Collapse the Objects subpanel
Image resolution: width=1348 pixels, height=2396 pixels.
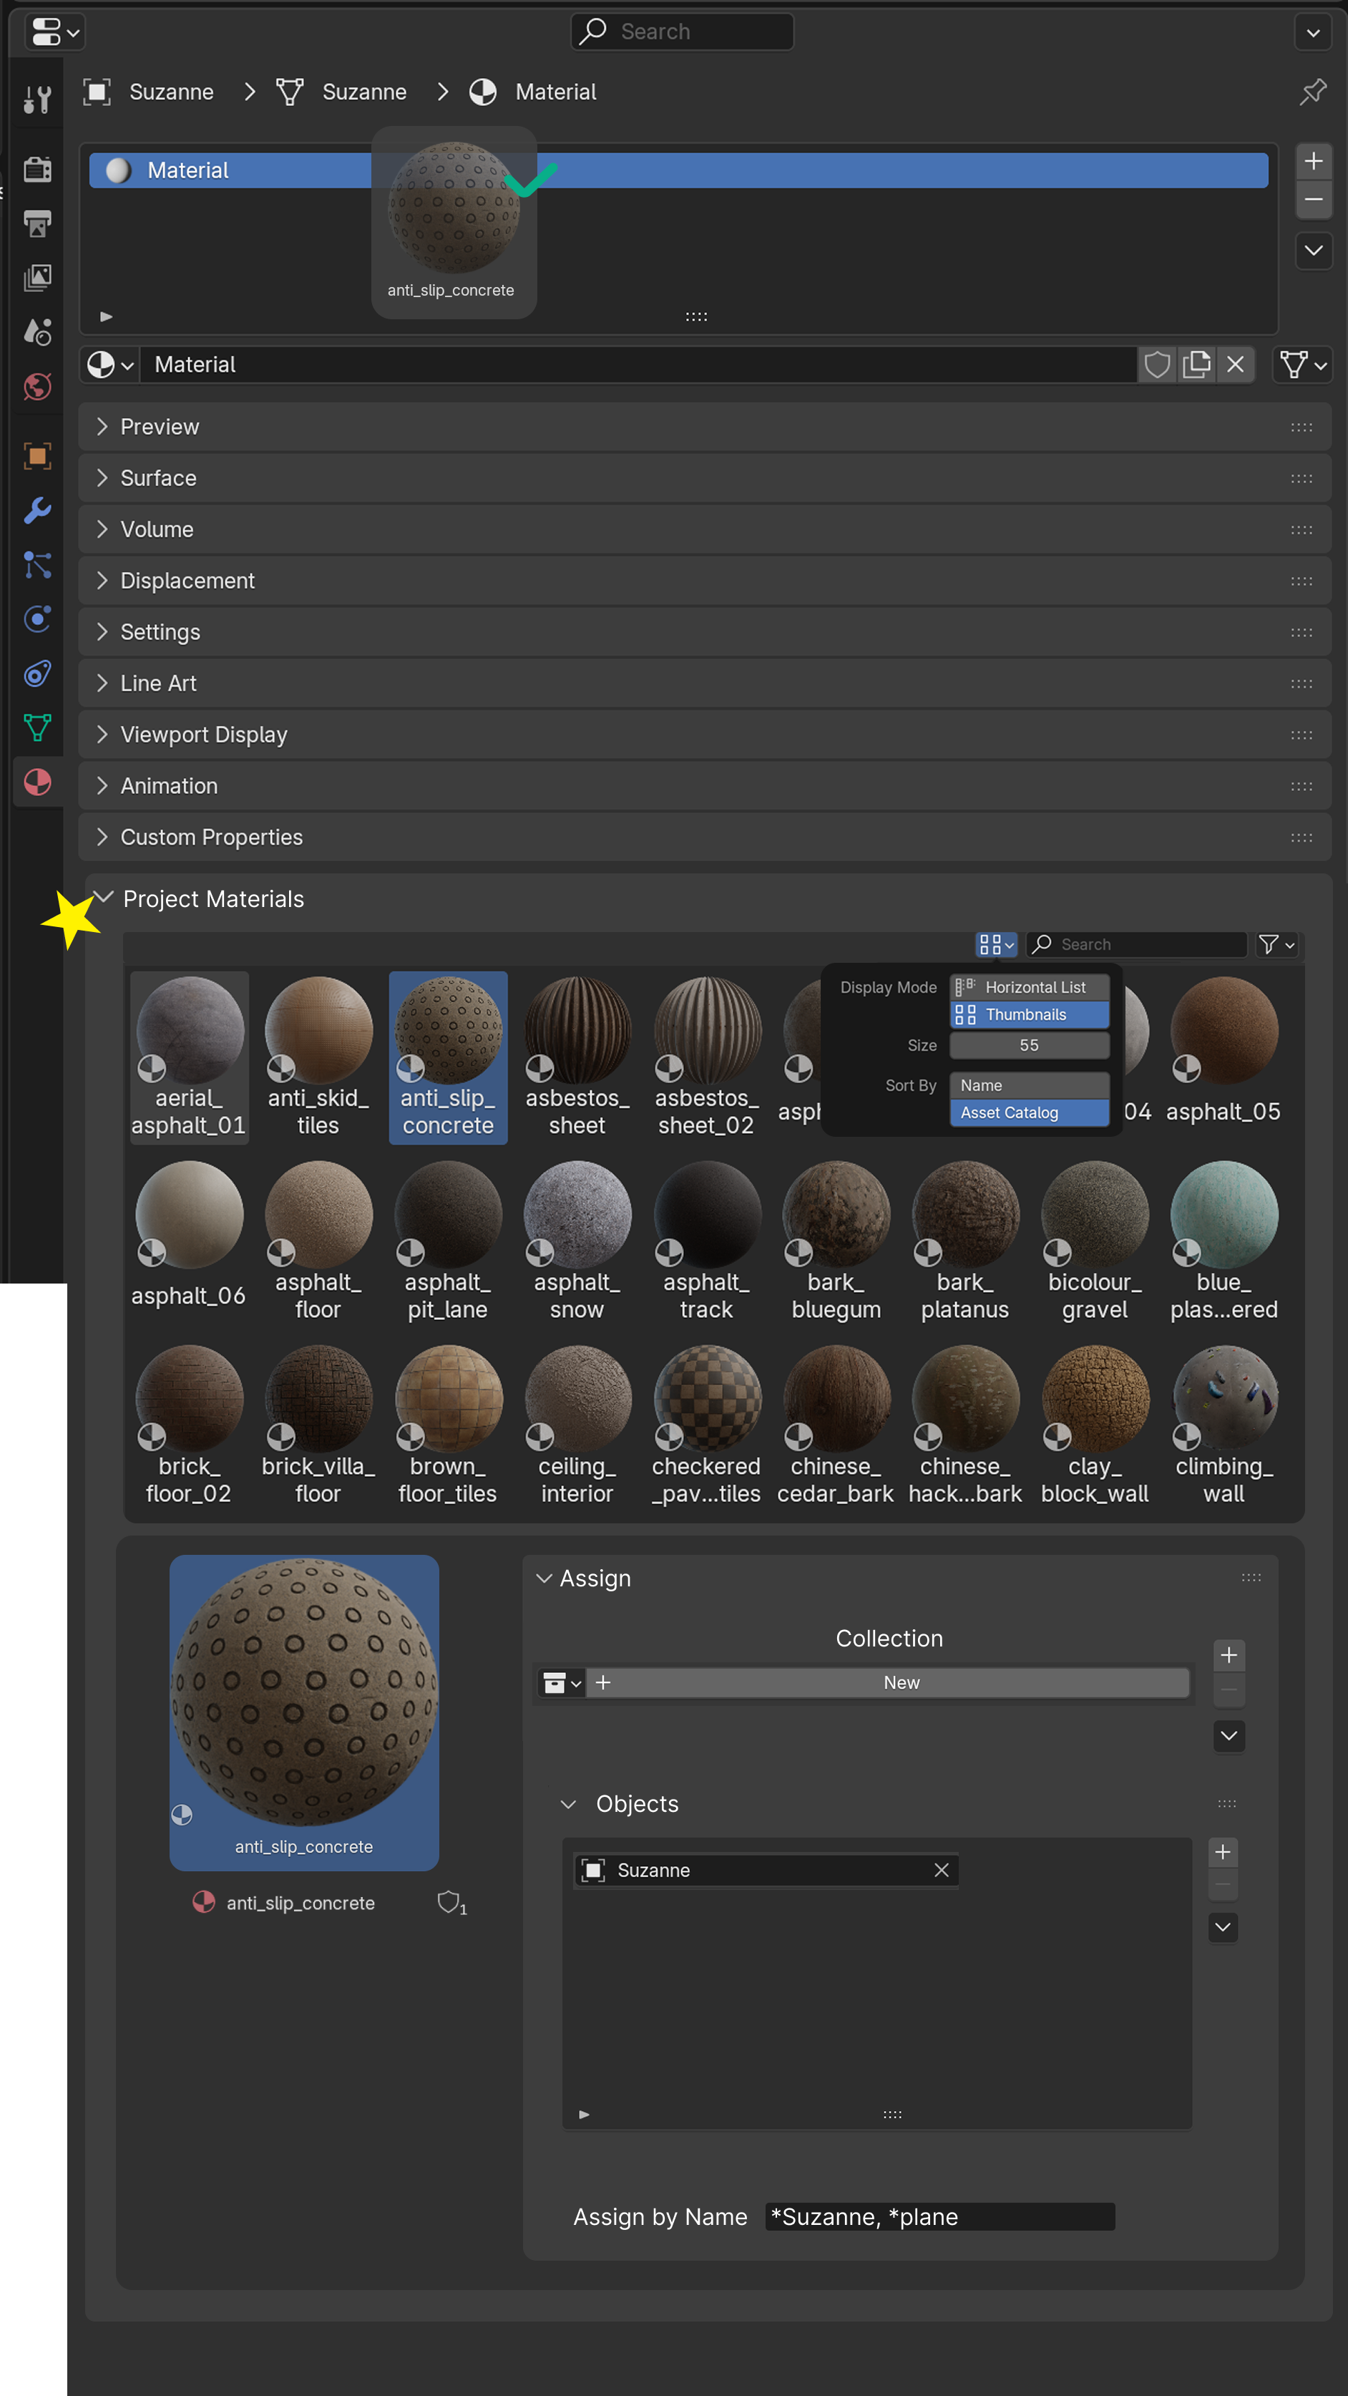568,1803
